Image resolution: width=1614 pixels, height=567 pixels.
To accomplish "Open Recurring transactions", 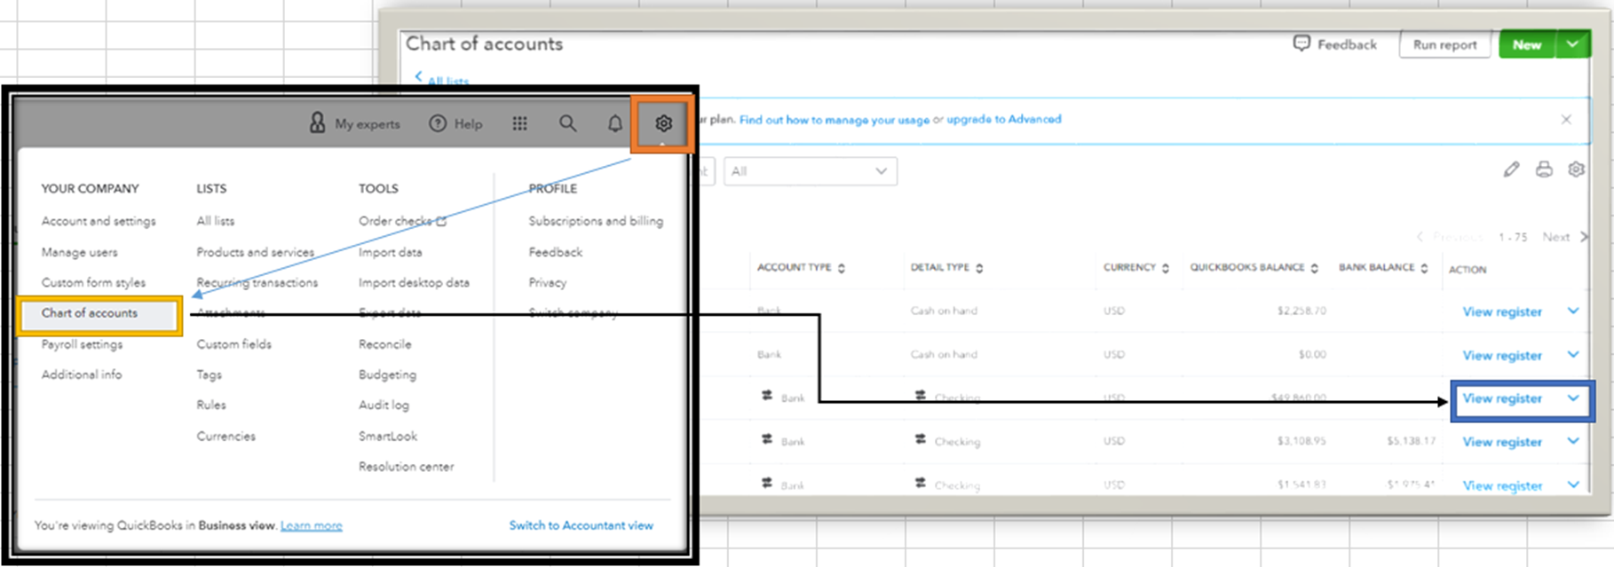I will pos(257,282).
